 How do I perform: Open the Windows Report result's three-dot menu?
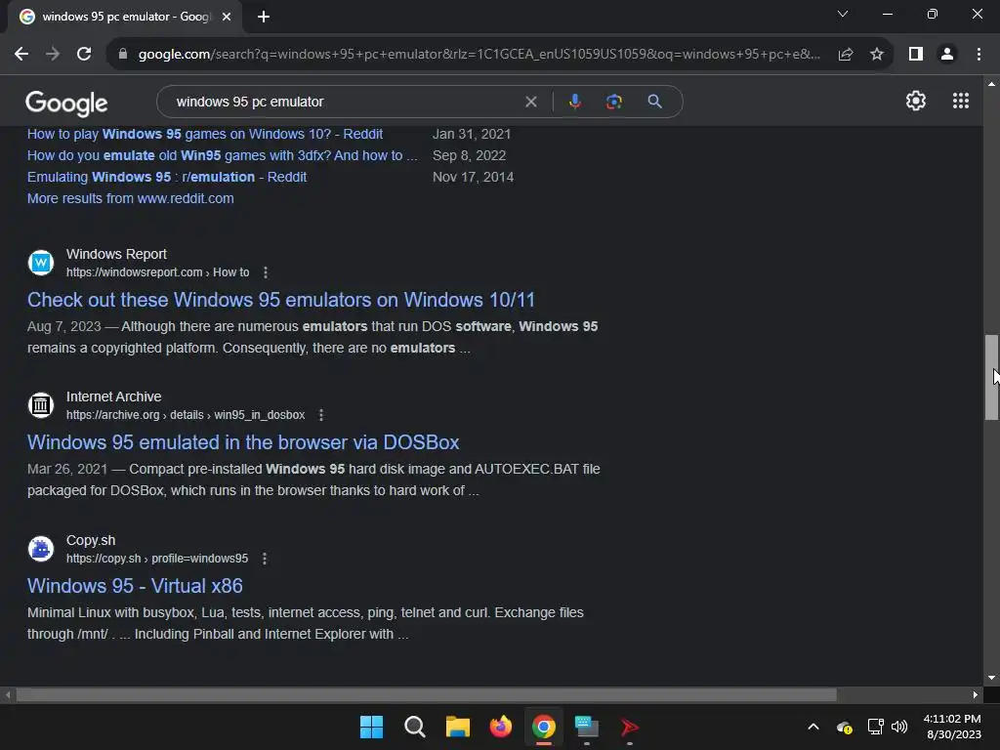click(x=266, y=272)
